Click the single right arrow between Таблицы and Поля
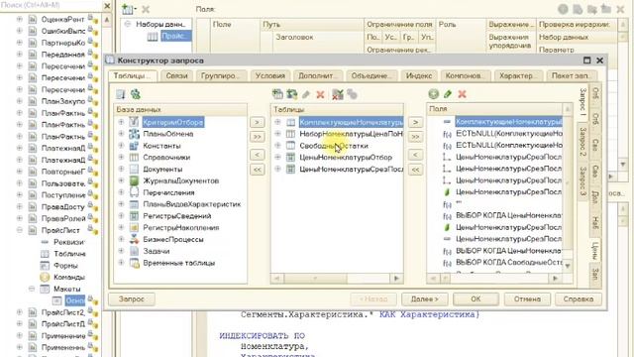Screen dimensions: 634x357 (x=415, y=122)
